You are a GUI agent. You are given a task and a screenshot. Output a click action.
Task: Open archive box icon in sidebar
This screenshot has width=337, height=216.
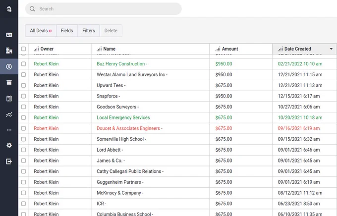coord(9,82)
